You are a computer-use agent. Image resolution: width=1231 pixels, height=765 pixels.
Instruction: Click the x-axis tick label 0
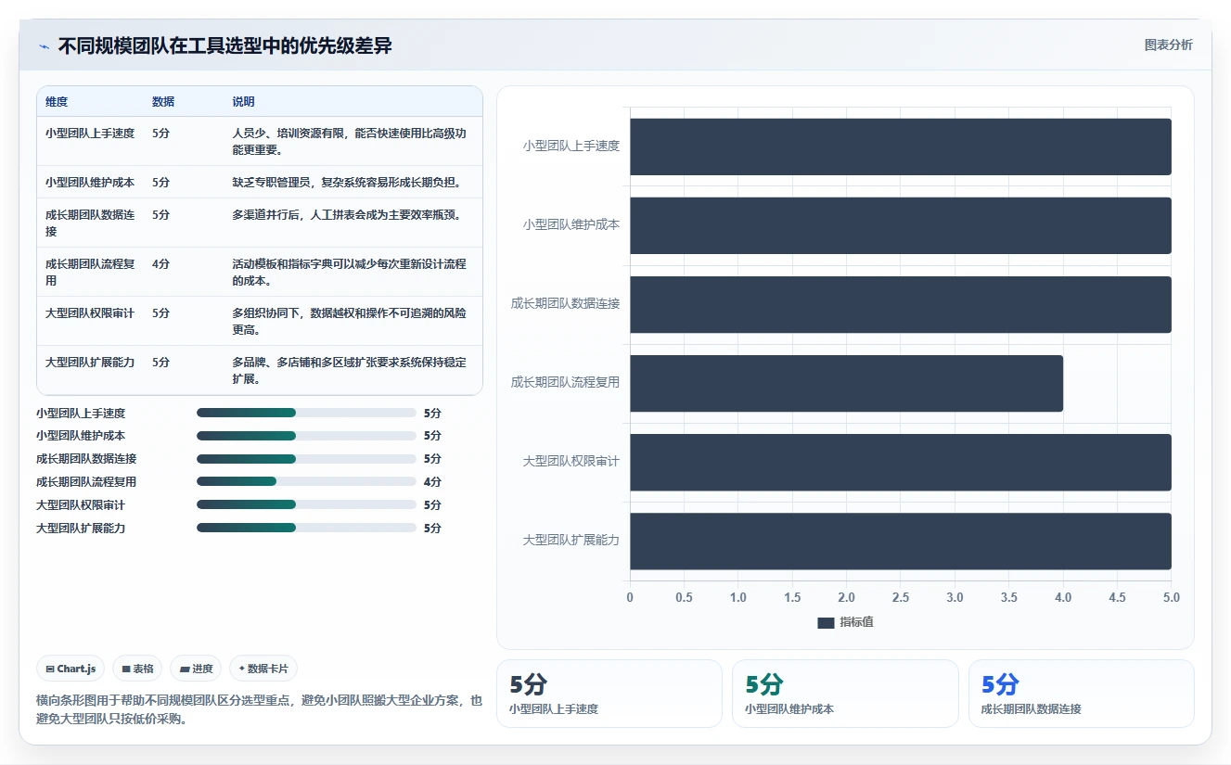click(630, 598)
